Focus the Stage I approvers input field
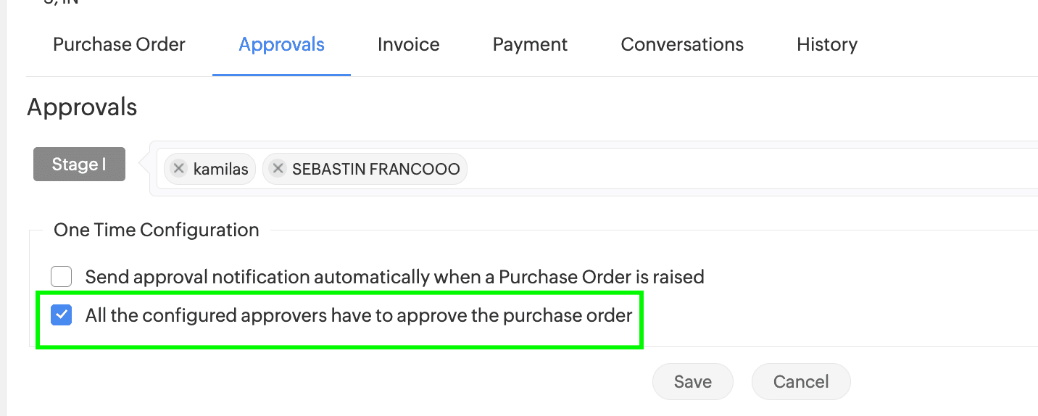The height and width of the screenshot is (416, 1038). tap(725, 169)
